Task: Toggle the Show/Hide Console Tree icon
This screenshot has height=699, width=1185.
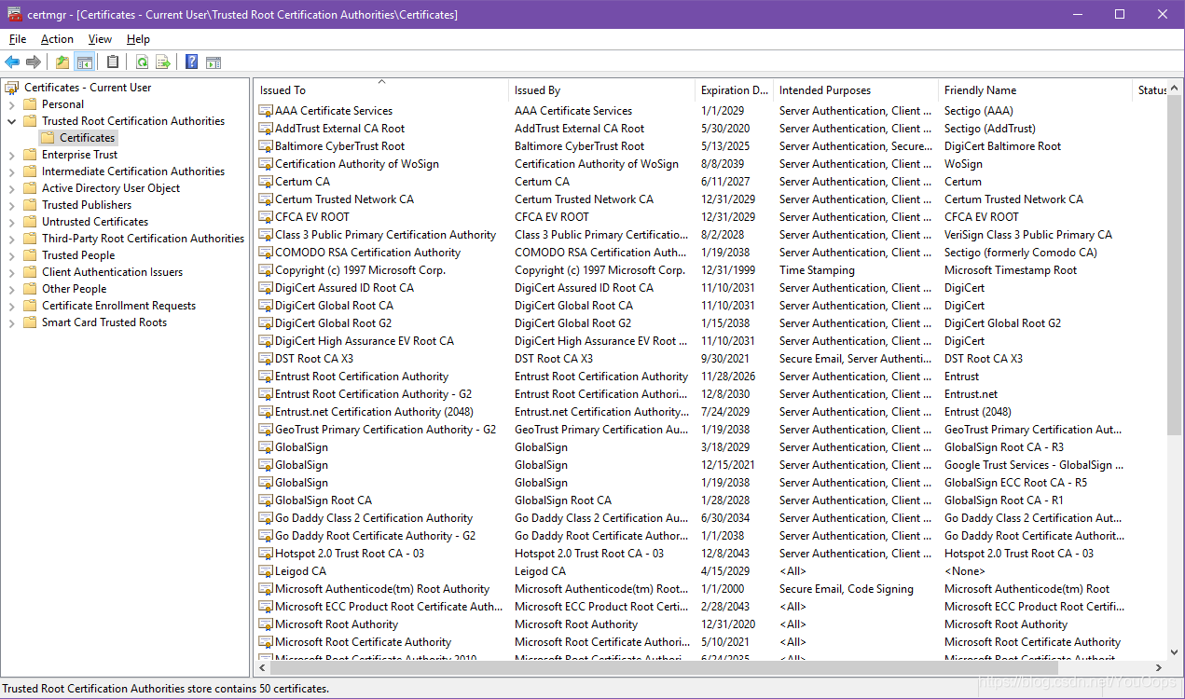Action: 84,62
